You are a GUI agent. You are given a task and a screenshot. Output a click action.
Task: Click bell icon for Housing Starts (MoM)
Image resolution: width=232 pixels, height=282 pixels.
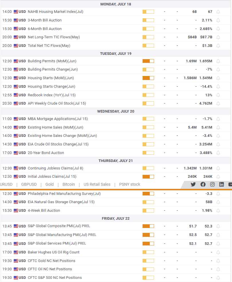tap(218, 78)
